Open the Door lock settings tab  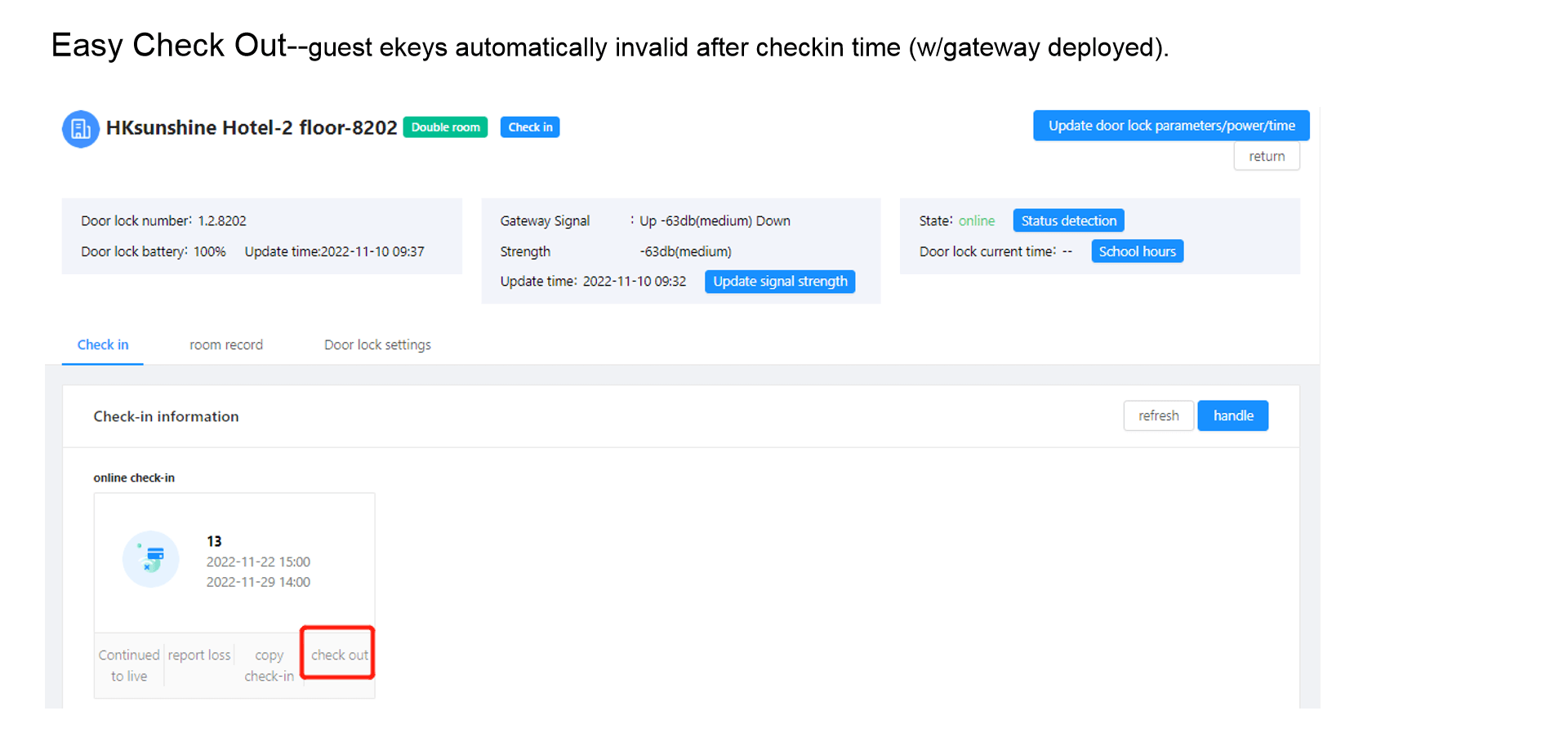click(377, 345)
